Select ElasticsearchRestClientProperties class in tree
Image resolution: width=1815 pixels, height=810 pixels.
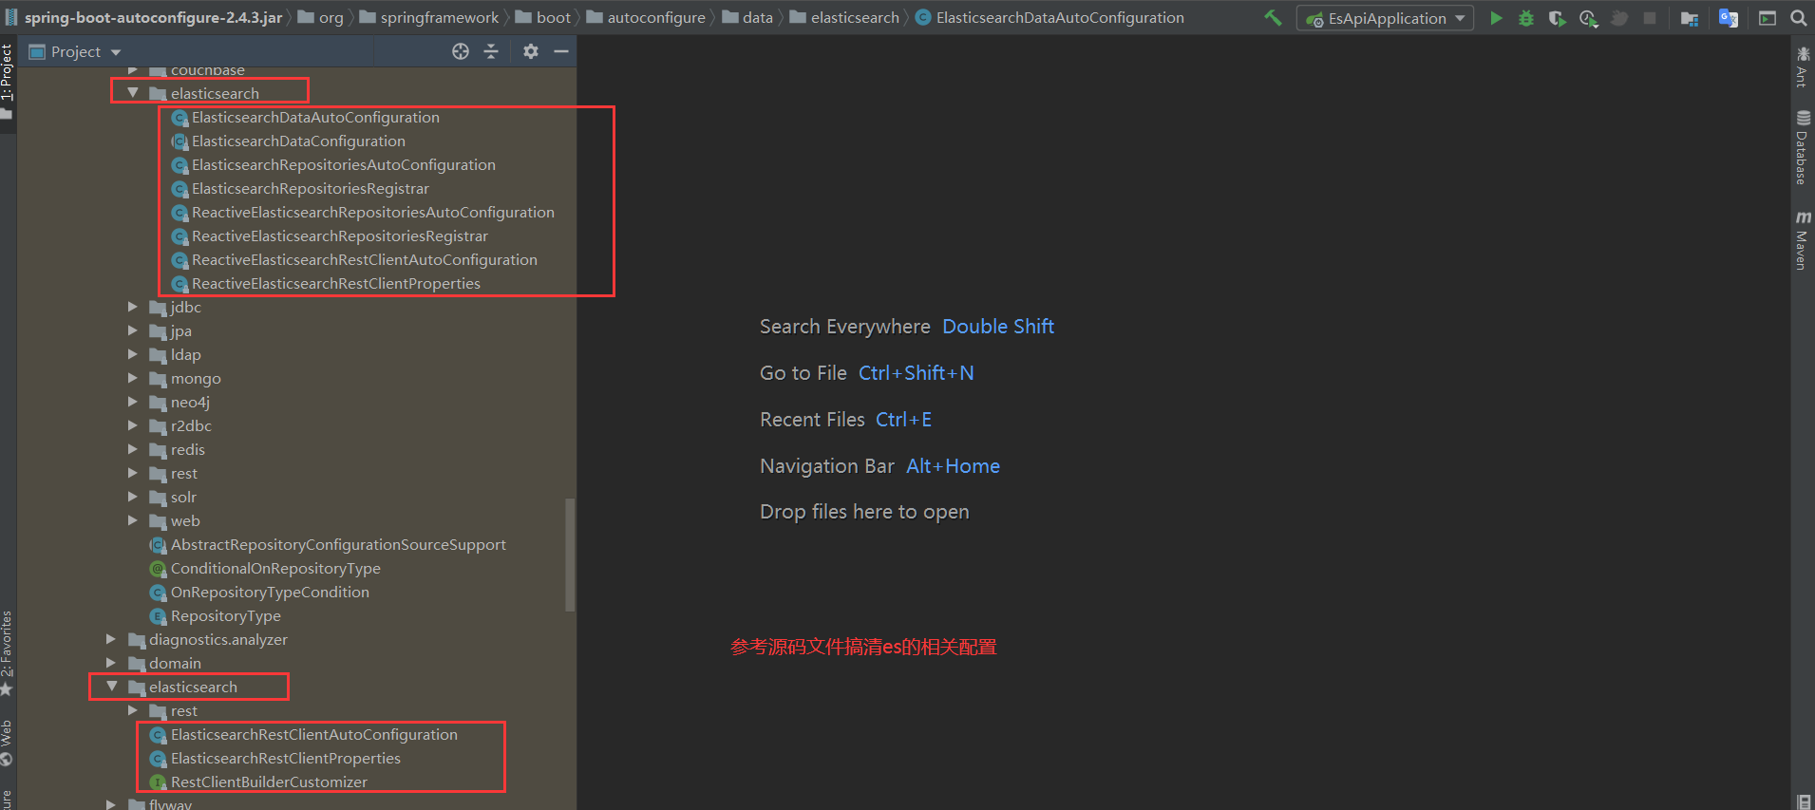coord(285,758)
